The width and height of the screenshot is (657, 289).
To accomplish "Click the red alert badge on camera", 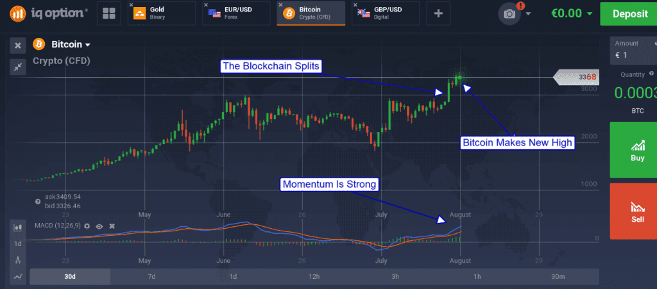I will (x=520, y=6).
